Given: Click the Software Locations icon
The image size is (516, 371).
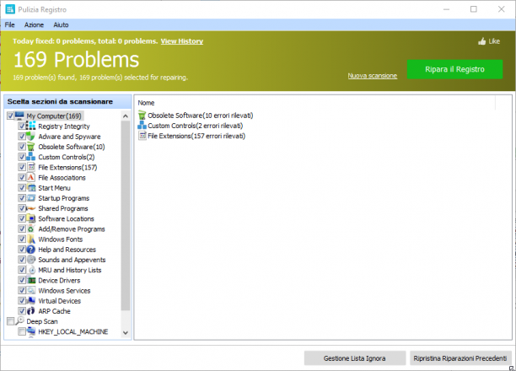Looking at the screenshot, I should (x=31, y=218).
